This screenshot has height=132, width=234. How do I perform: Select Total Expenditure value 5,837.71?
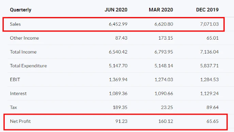pos(210,65)
